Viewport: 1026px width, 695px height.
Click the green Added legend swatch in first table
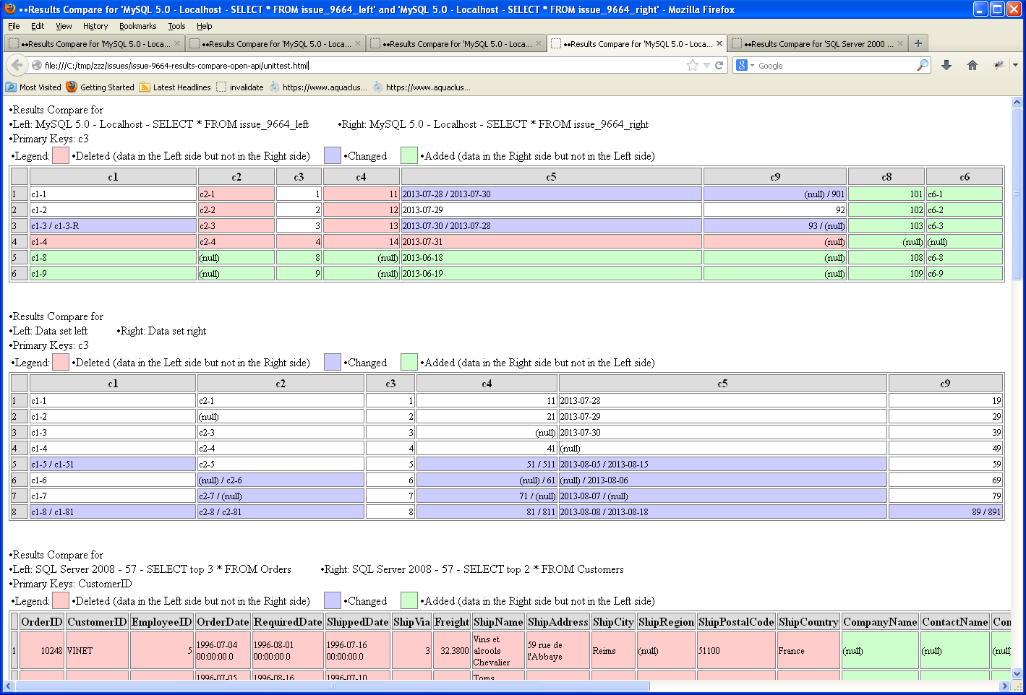tap(409, 155)
